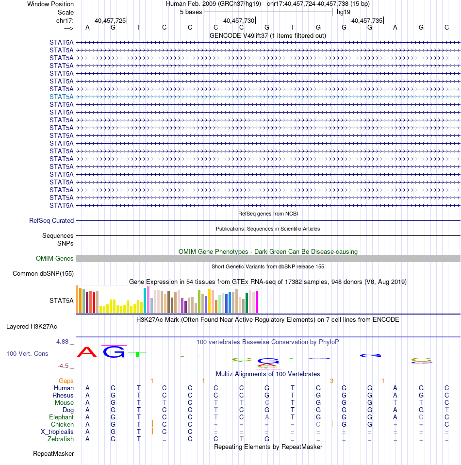Open the GTEx 'Gene Expression in 54 tissues' title
This screenshot has width=461, height=465.
[268, 282]
